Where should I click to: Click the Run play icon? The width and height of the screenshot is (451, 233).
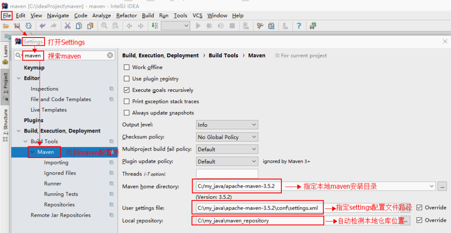[198, 26]
